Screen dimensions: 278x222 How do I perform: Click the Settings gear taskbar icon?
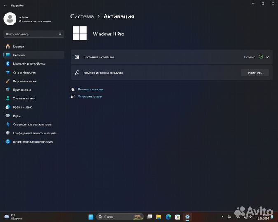187,217
